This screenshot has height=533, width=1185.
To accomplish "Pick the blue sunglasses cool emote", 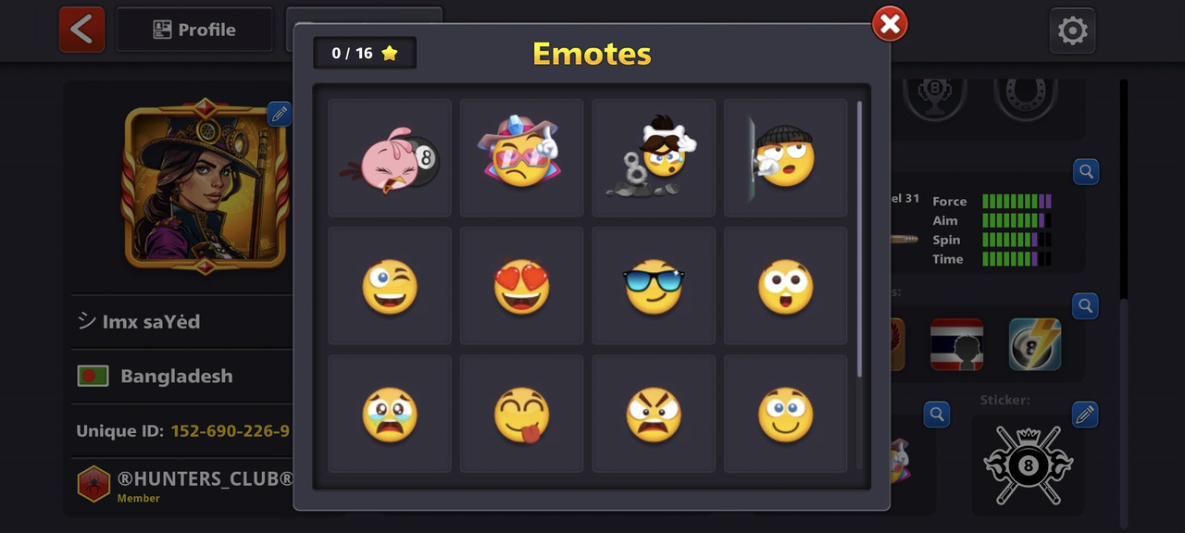I will click(654, 286).
